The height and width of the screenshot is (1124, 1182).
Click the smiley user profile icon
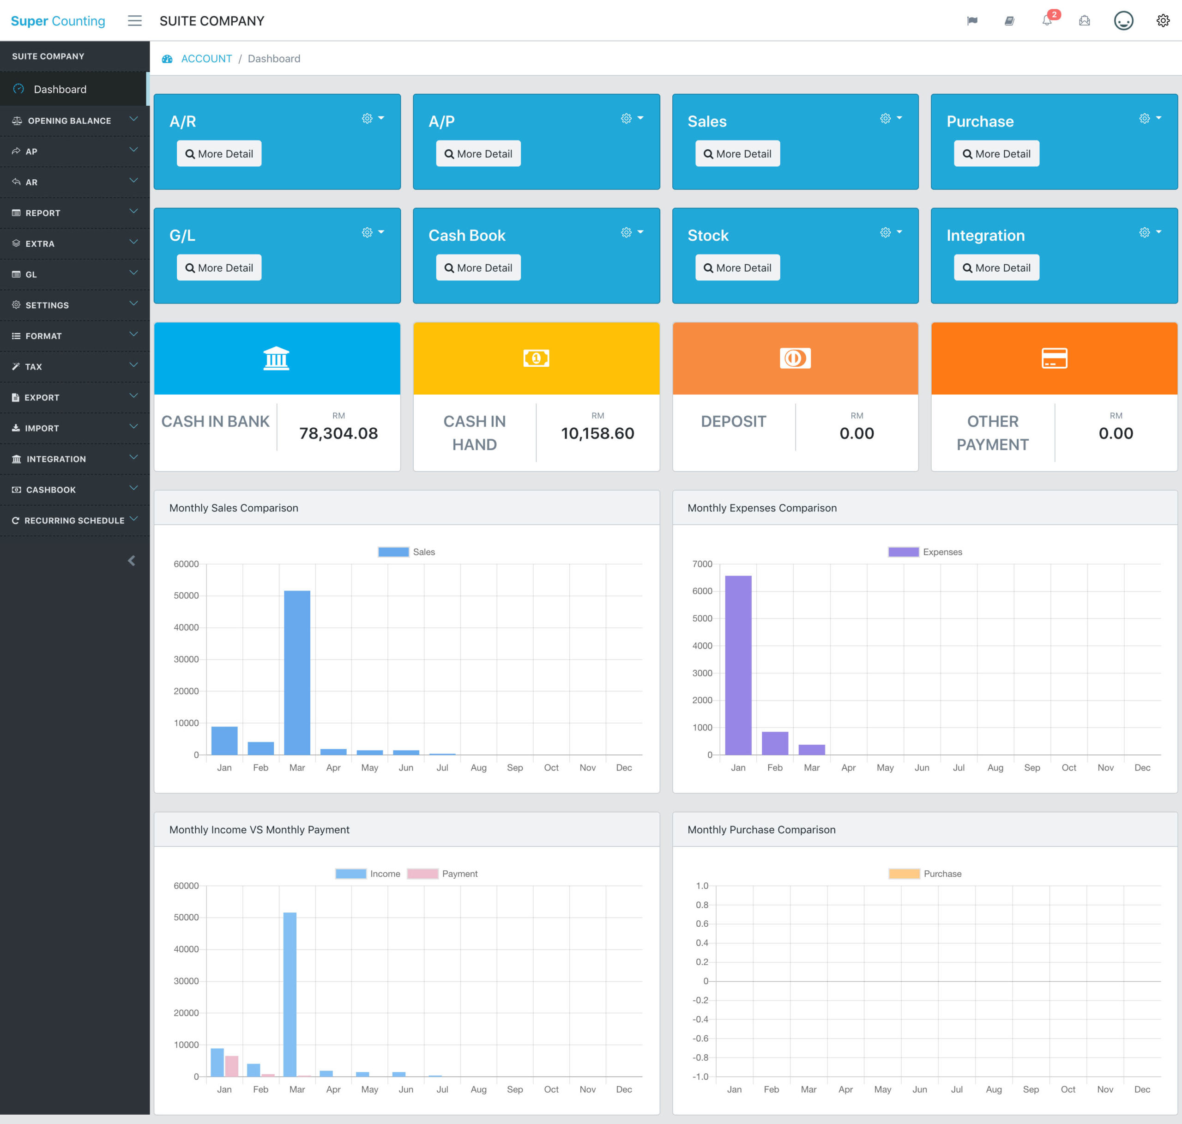click(x=1124, y=20)
